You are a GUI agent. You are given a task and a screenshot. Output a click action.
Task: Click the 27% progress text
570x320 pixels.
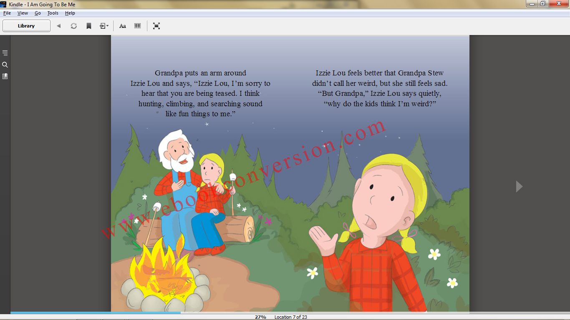click(261, 317)
